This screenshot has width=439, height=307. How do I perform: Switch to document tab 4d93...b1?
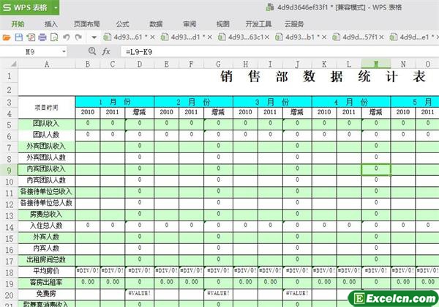(x=300, y=37)
